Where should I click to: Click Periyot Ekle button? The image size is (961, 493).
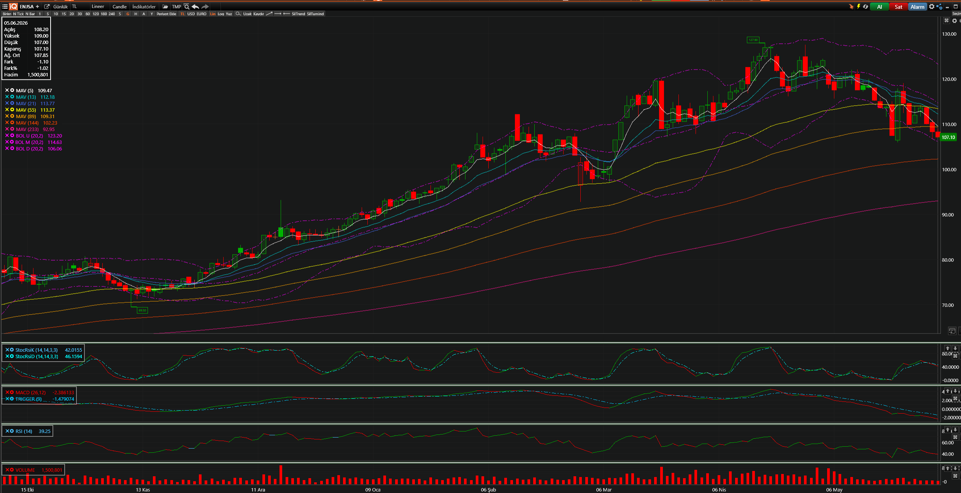(167, 14)
